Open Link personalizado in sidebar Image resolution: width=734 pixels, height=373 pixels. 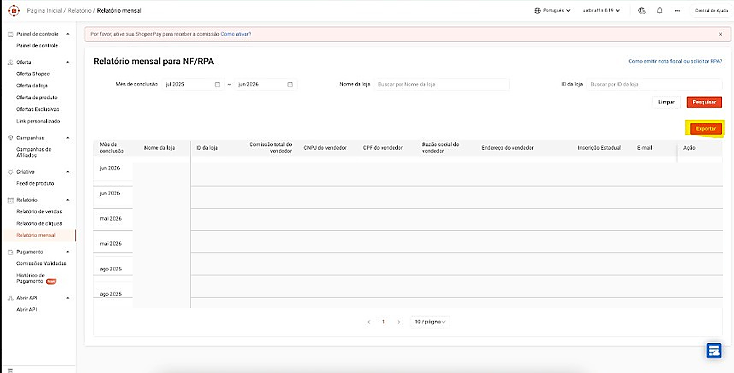click(38, 121)
